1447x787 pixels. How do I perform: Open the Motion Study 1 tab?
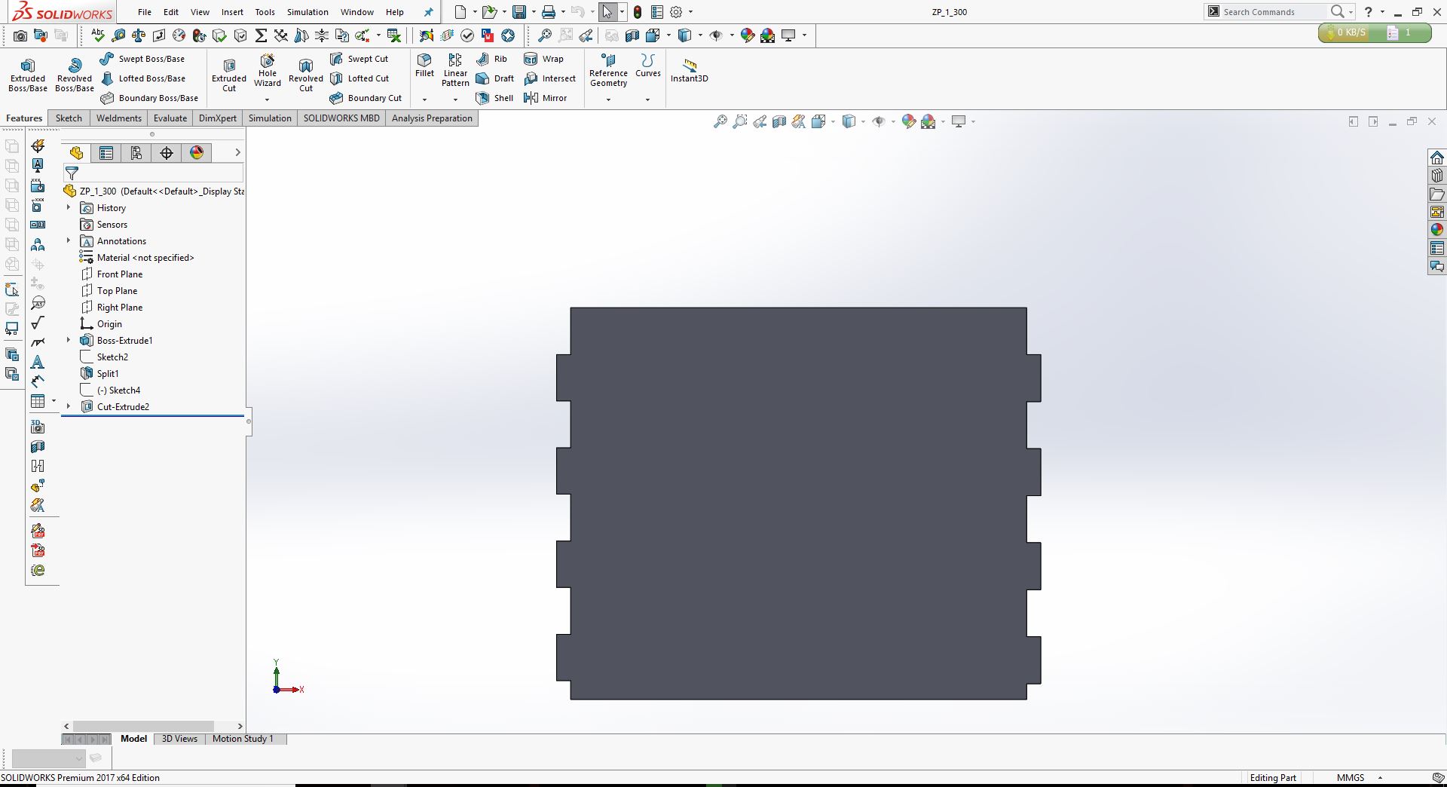click(243, 739)
